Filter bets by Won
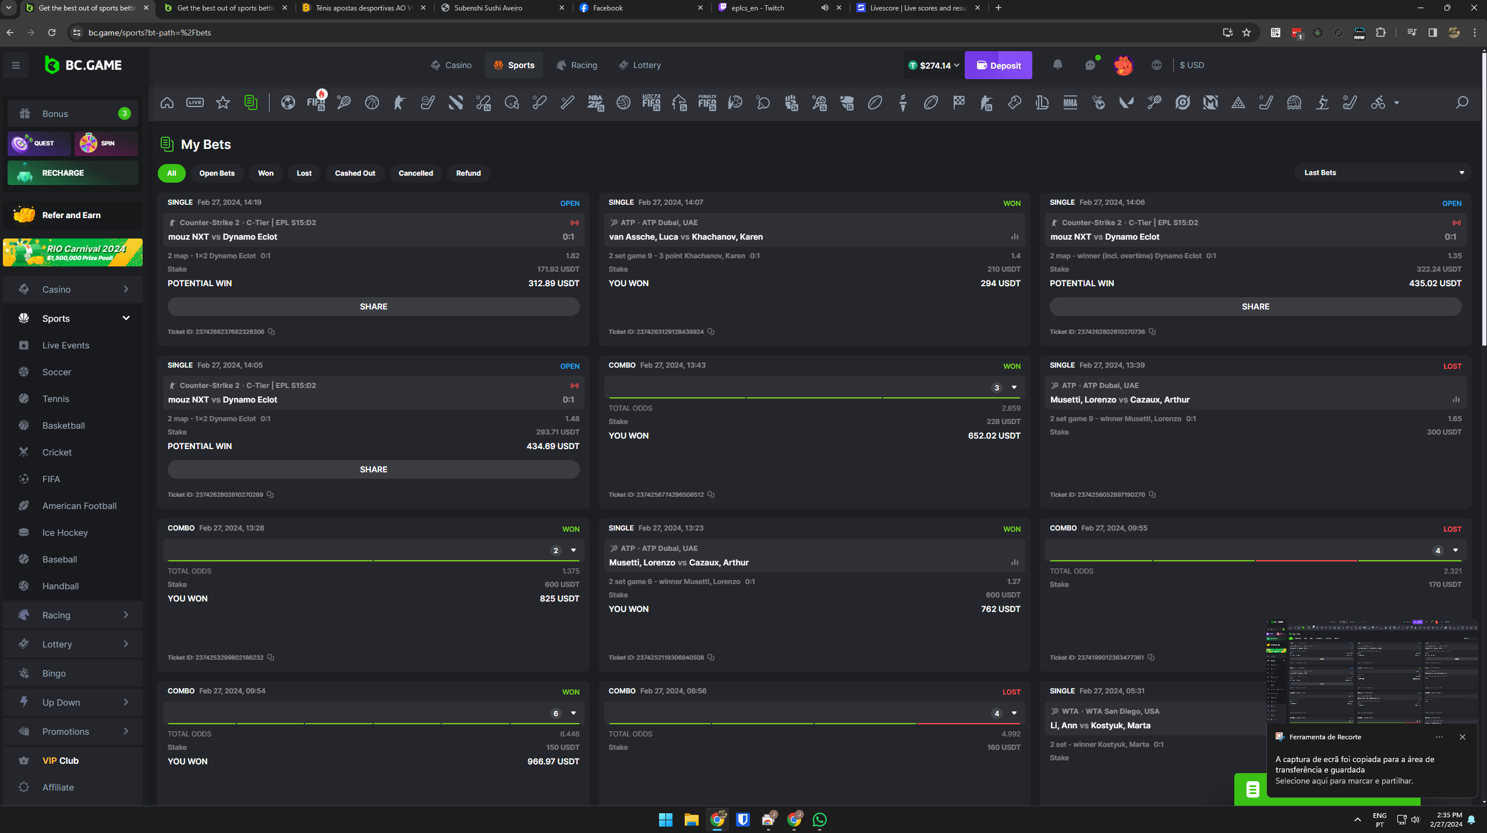 pos(266,173)
